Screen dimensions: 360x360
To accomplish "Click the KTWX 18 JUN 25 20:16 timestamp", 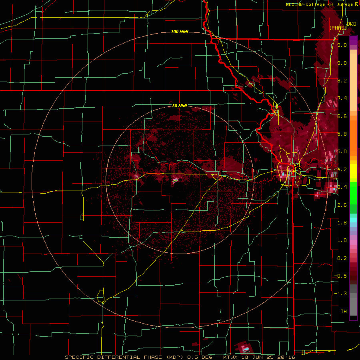I will [260, 357].
